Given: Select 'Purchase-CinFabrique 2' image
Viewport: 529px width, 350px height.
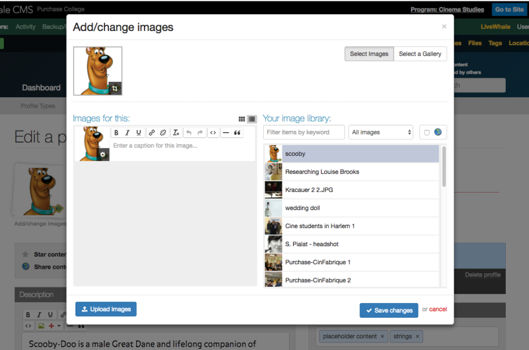Looking at the screenshot, I should (x=352, y=280).
